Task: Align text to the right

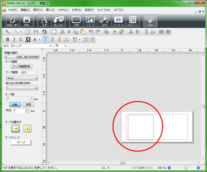Action: (59, 40)
